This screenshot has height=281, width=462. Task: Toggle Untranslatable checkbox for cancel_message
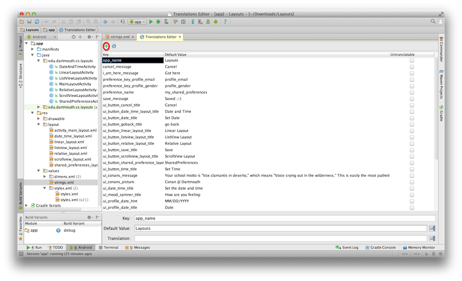click(x=412, y=66)
